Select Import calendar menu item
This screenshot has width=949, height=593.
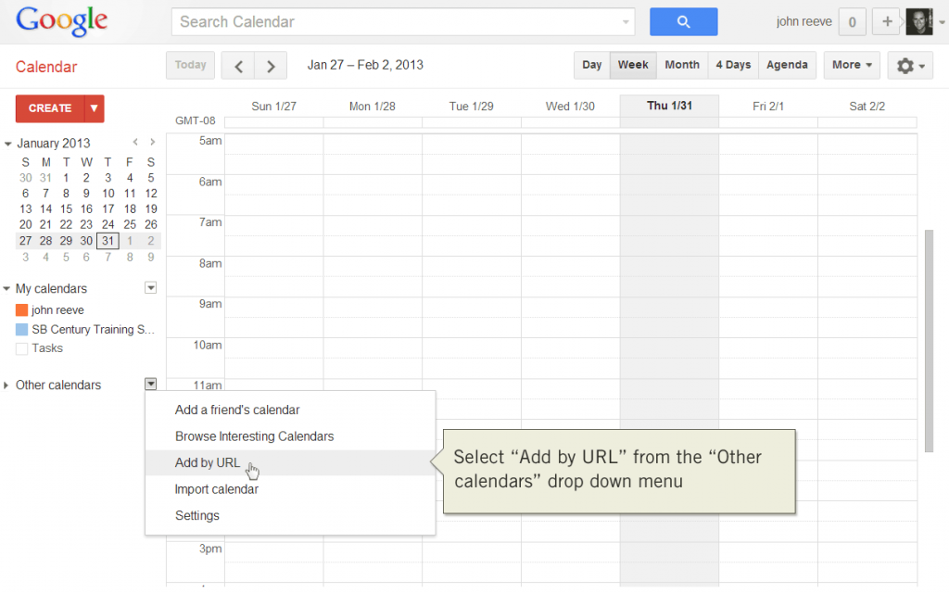click(290, 489)
